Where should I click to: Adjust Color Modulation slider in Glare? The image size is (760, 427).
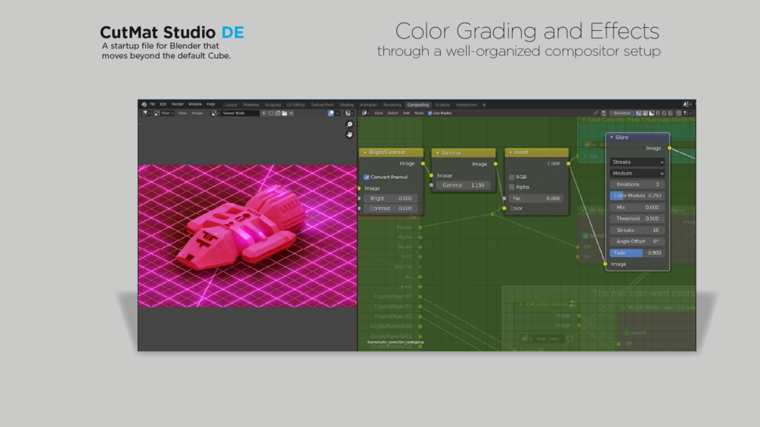pos(637,196)
